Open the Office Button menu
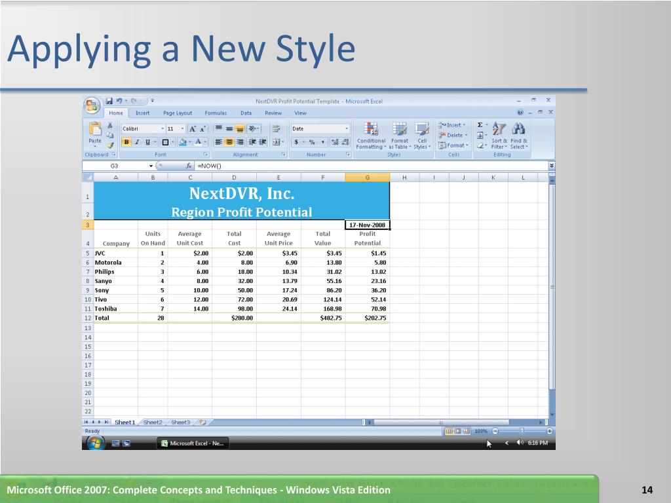Viewport: 671px width, 503px height. 92,105
